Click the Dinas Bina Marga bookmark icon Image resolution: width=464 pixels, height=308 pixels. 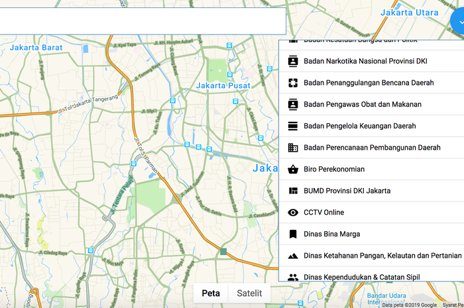(293, 234)
